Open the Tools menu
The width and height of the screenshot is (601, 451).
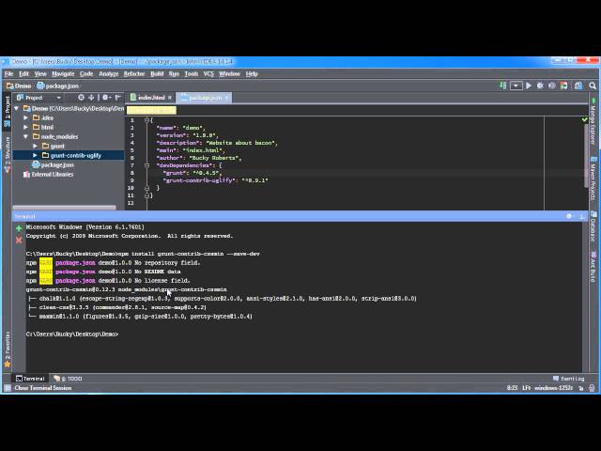[x=191, y=73]
